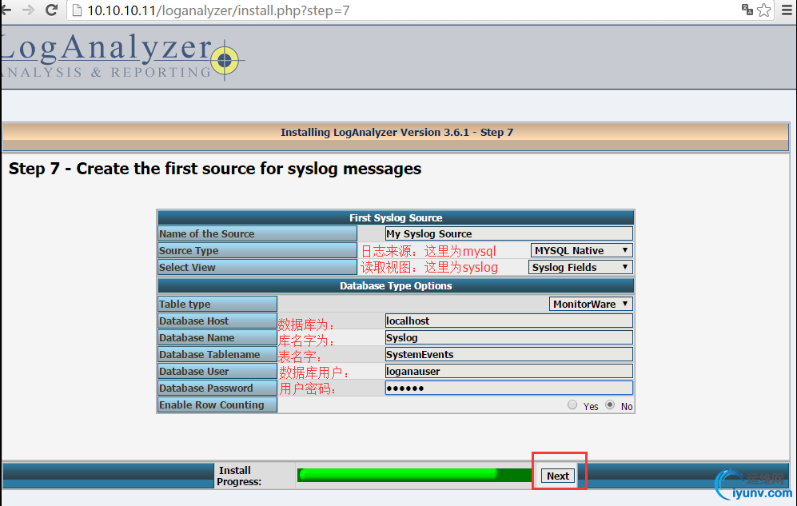Click the browser address bar URL
This screenshot has height=506, width=797.
218,10
